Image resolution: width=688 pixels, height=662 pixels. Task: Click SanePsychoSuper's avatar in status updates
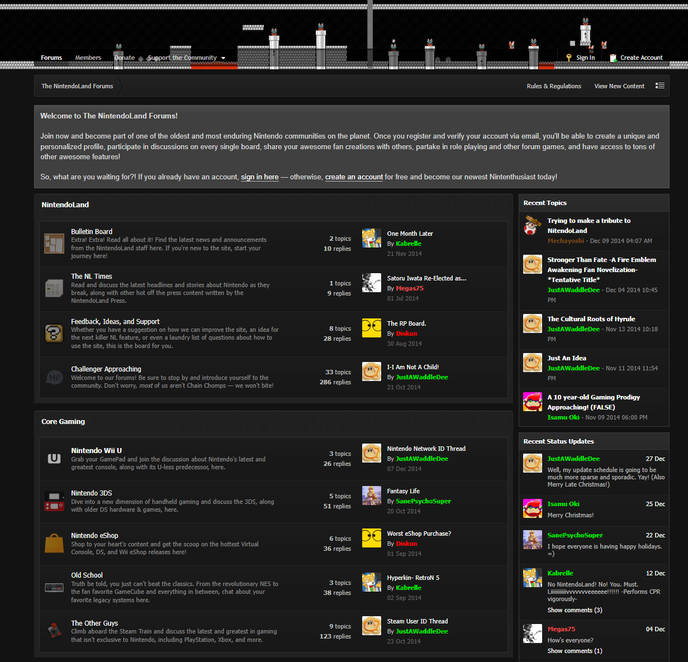(533, 540)
